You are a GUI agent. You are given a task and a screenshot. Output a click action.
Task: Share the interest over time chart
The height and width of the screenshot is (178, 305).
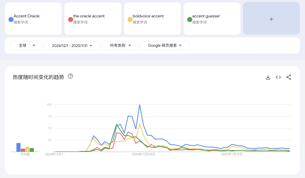point(289,77)
